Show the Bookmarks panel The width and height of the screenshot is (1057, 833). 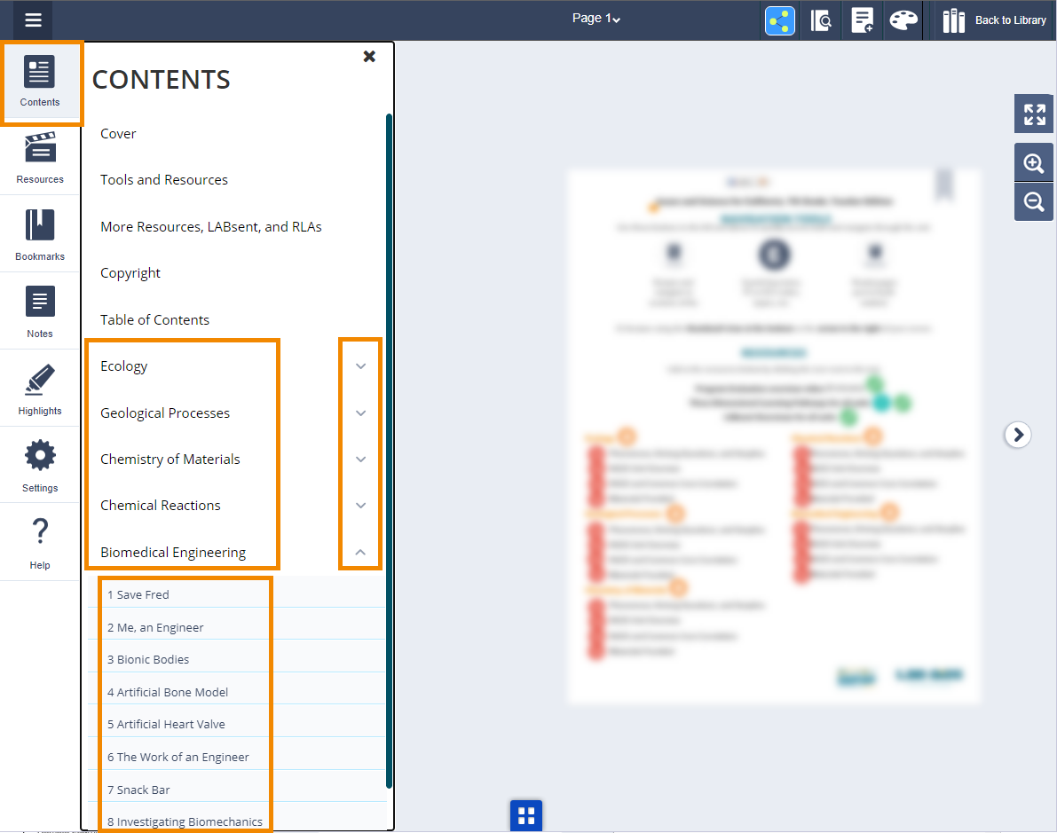[x=40, y=235]
